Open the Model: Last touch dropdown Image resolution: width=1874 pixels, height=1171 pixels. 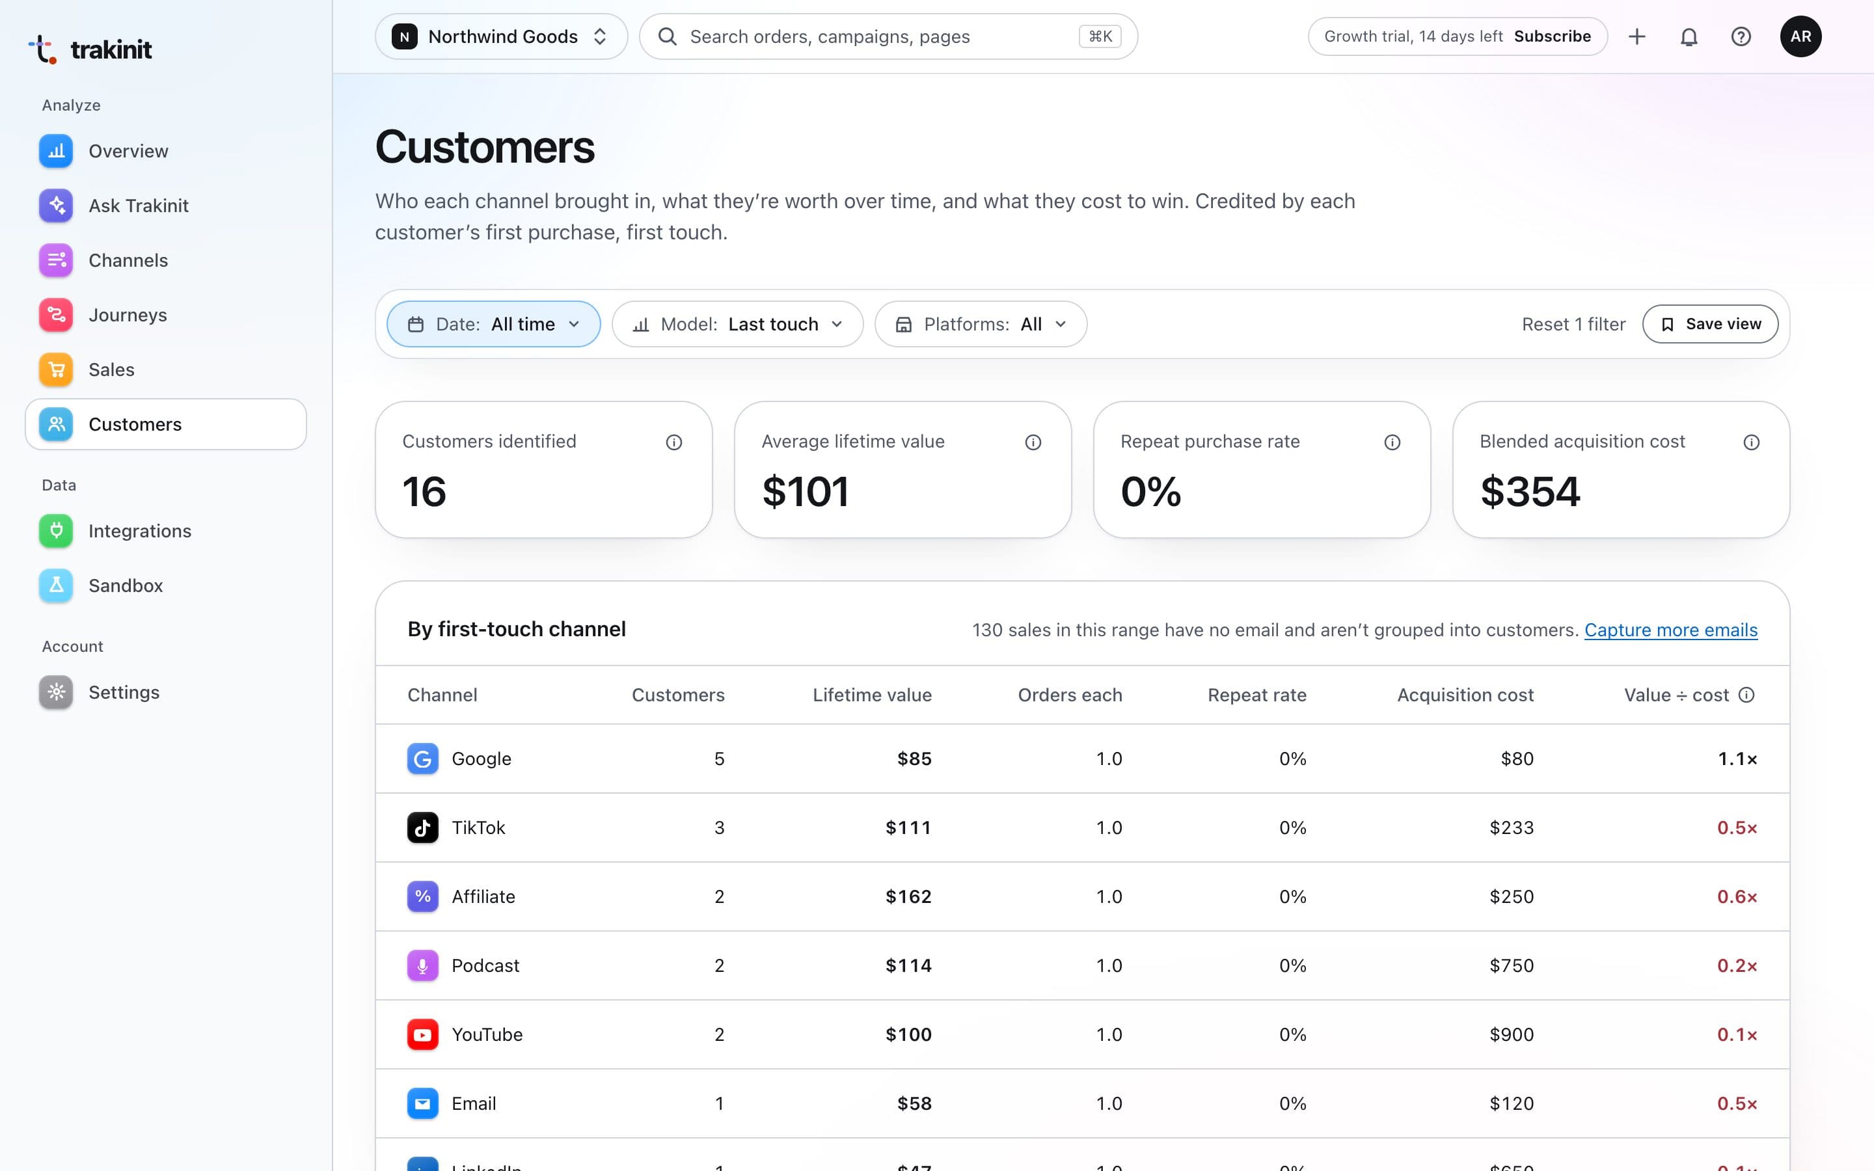pos(737,324)
